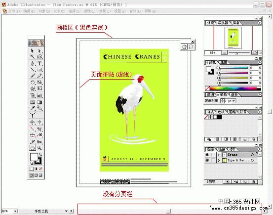Select the Pen tool
Viewport: 273px width, 215px height.
click(x=33, y=63)
